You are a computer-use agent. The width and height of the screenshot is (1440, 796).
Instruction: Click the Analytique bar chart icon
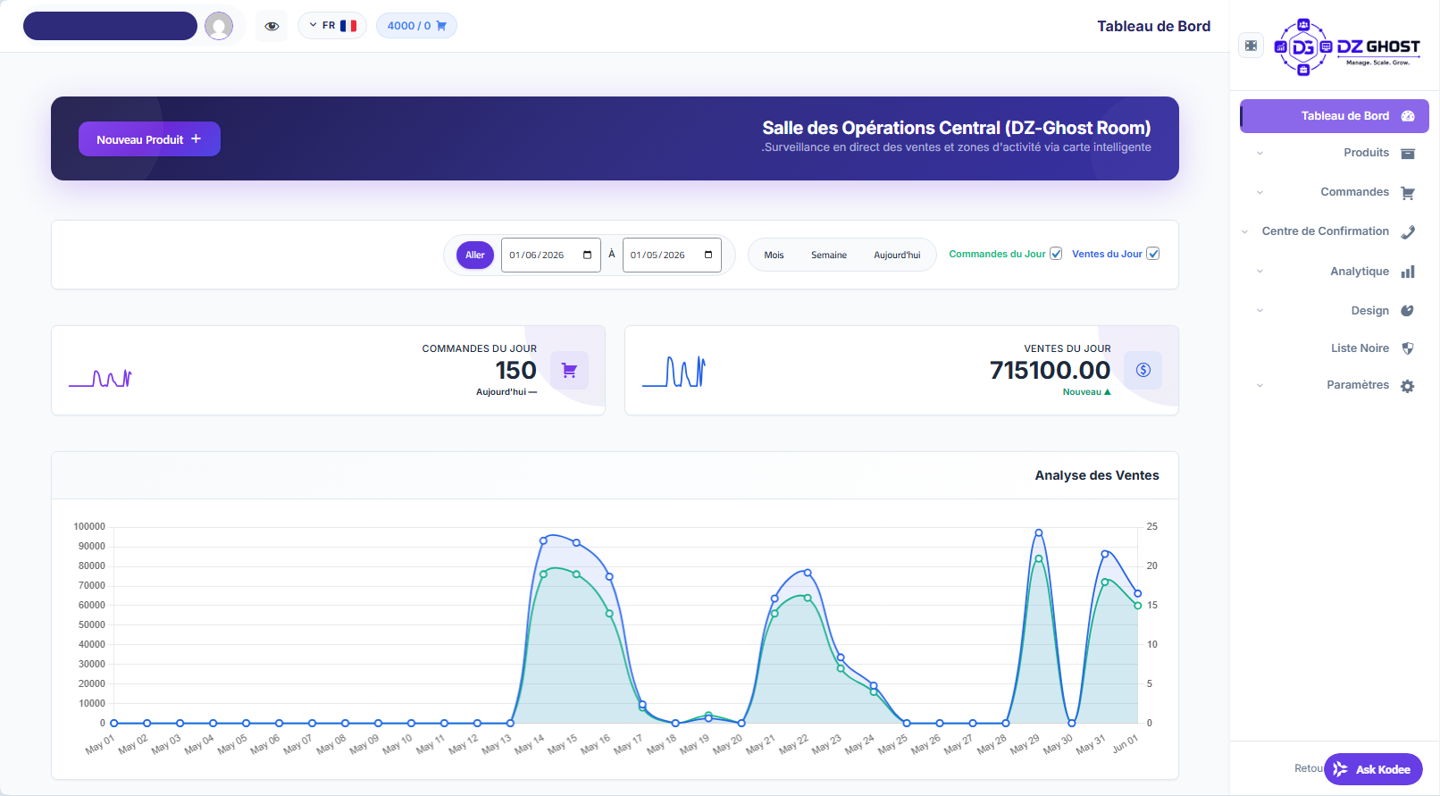pyautogui.click(x=1408, y=272)
